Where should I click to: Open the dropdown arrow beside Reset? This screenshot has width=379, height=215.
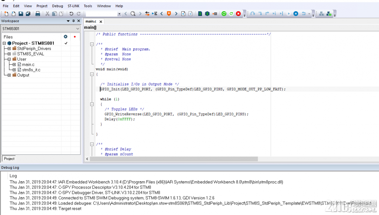(309, 14)
